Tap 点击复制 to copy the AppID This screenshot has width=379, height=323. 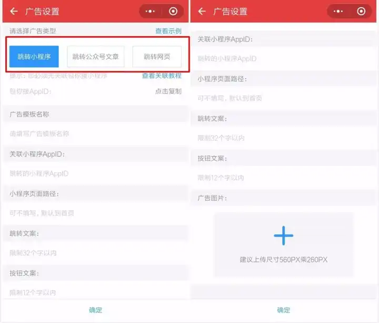pos(168,91)
